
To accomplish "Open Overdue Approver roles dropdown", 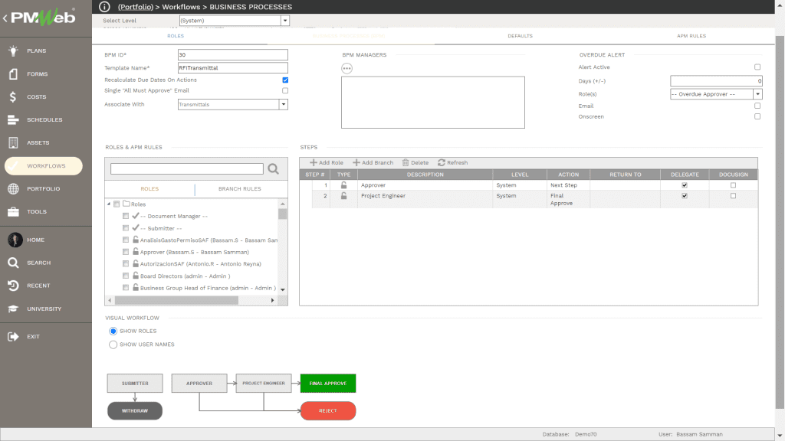I will click(x=757, y=94).
